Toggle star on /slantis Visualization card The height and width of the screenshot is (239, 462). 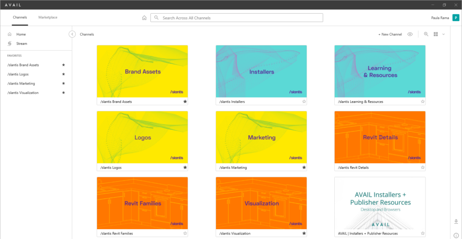304,234
